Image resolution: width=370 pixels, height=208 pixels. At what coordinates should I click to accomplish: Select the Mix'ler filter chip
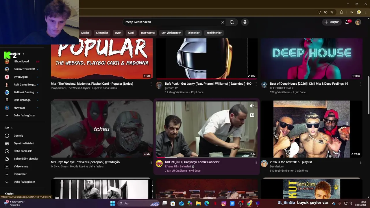coord(85,33)
